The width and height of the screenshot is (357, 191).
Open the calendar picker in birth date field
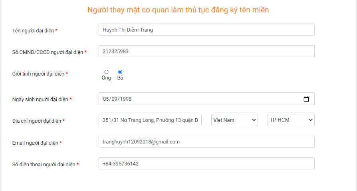(306, 99)
